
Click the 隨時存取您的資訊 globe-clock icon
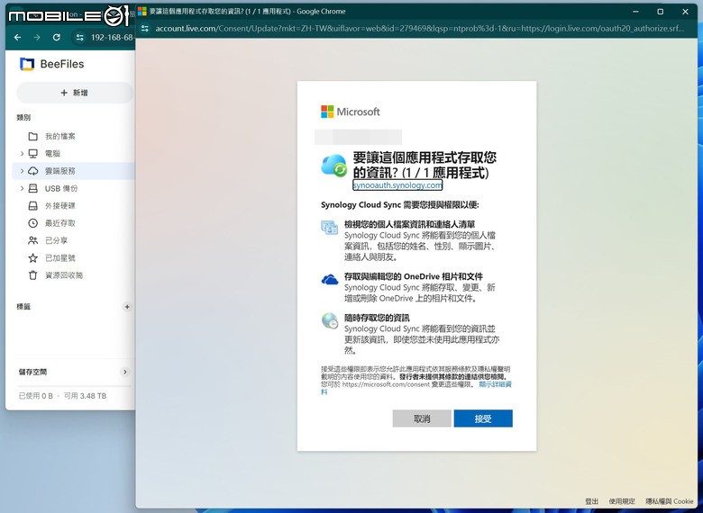coord(330,321)
